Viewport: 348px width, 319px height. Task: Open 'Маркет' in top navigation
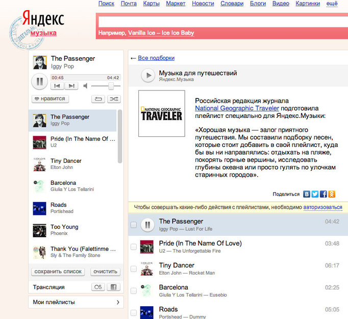point(176,4)
